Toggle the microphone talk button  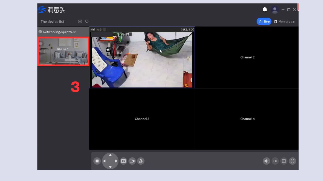click(141, 161)
